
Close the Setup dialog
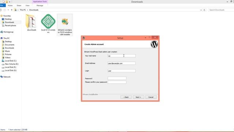tap(155, 37)
